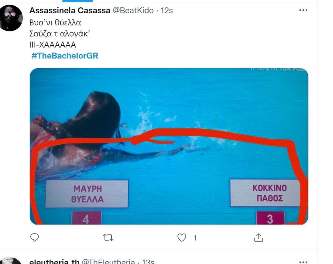Open the three-dot menu on the BeatKido tweet
Viewport: 333px width, 264px height.
(303, 10)
